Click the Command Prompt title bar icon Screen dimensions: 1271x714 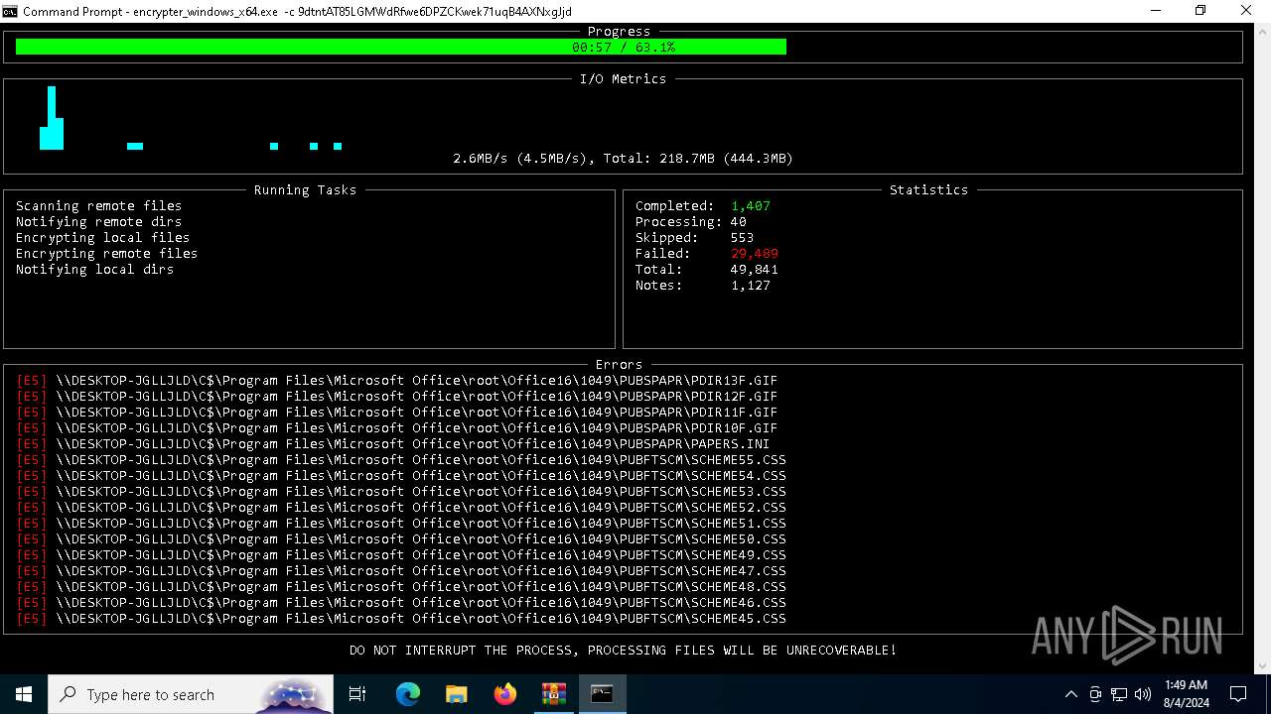click(10, 11)
